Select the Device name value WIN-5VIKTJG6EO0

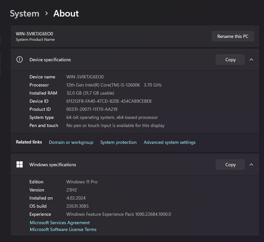85,77
